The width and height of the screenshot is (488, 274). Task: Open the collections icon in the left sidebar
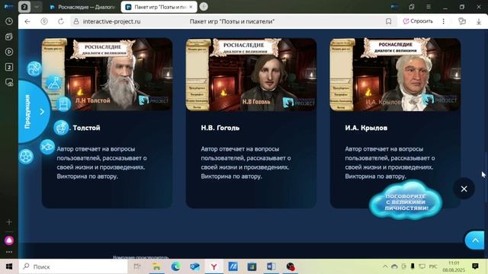[x=9, y=37]
